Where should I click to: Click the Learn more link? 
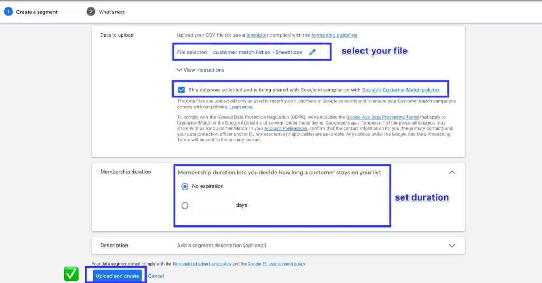pyautogui.click(x=241, y=107)
